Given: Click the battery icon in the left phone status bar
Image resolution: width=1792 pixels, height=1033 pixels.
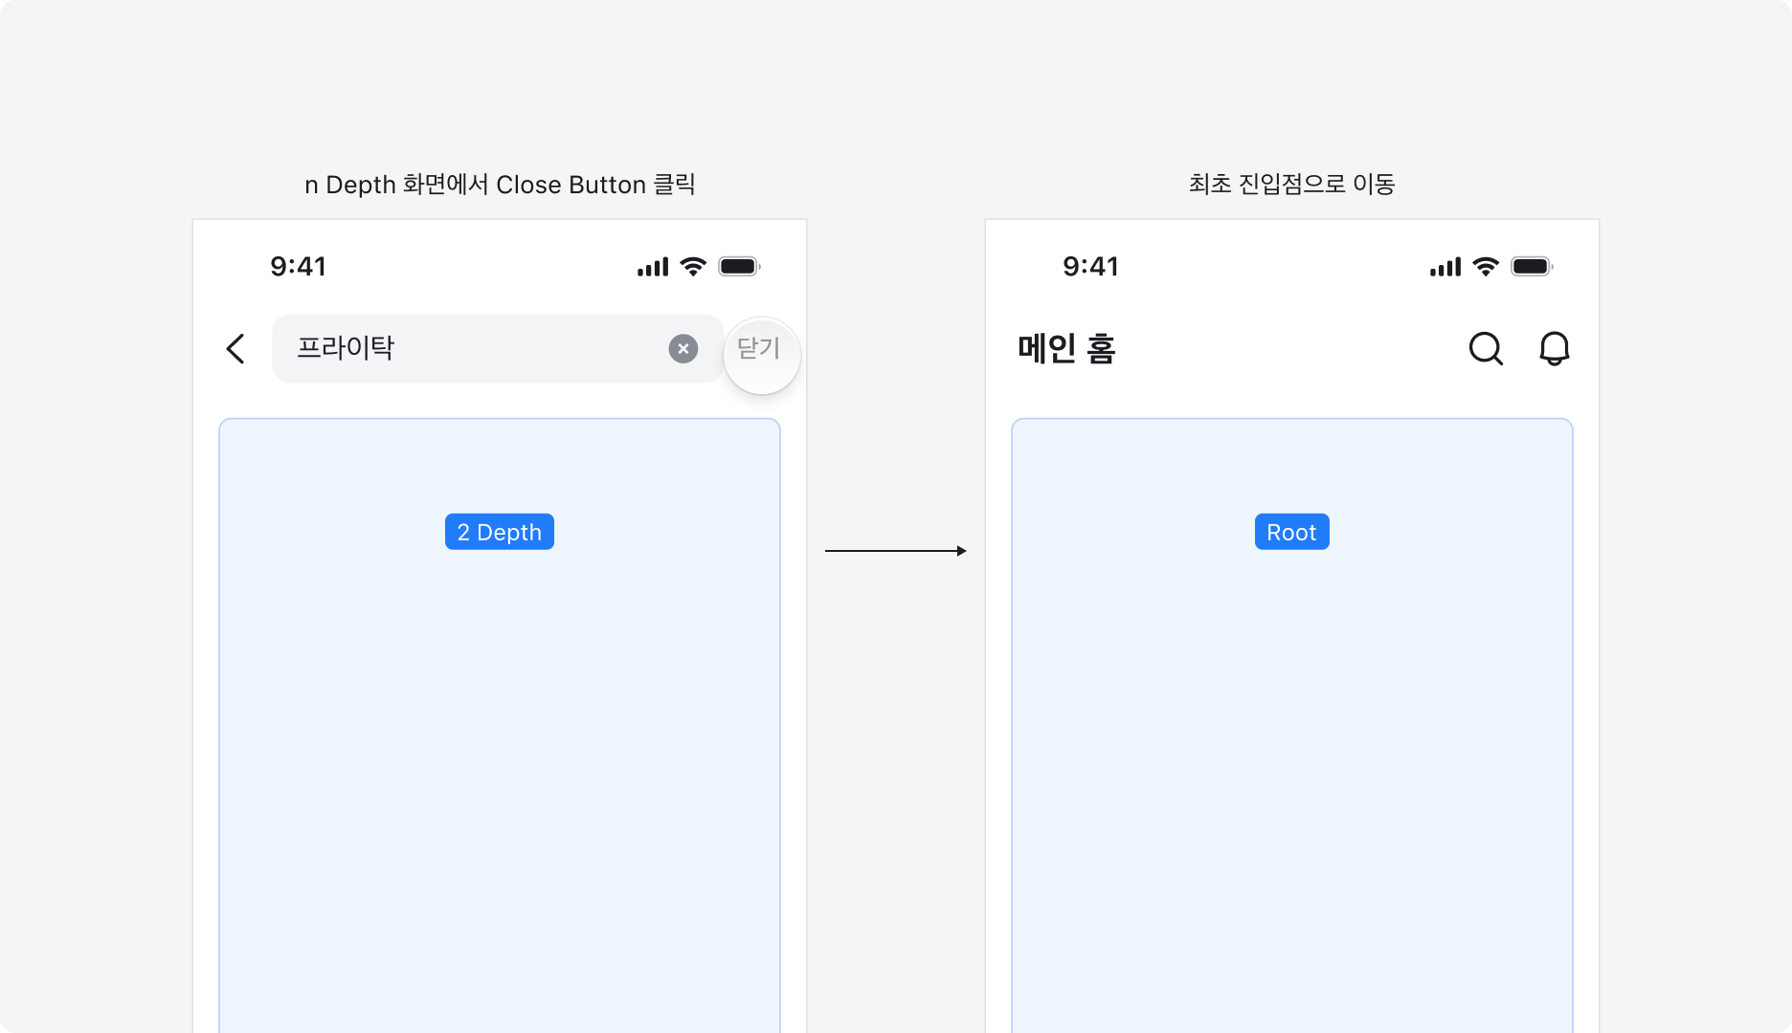Looking at the screenshot, I should pos(740,267).
